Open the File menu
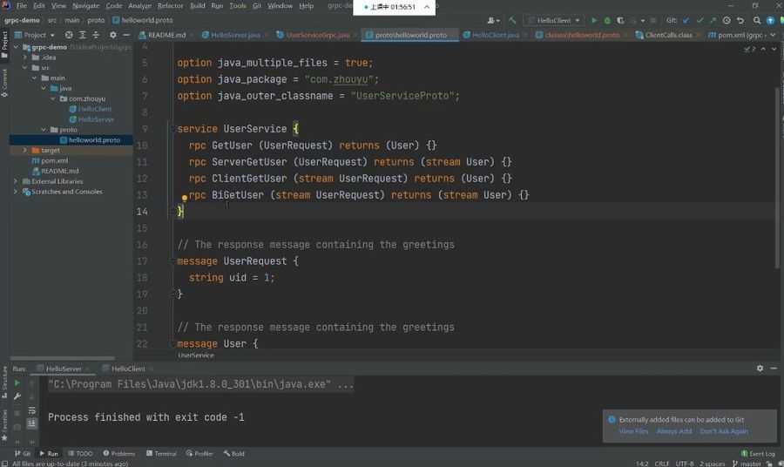This screenshot has width=784, height=467. (22, 5)
